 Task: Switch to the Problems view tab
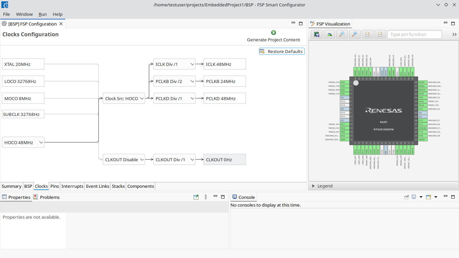pyautogui.click(x=46, y=197)
